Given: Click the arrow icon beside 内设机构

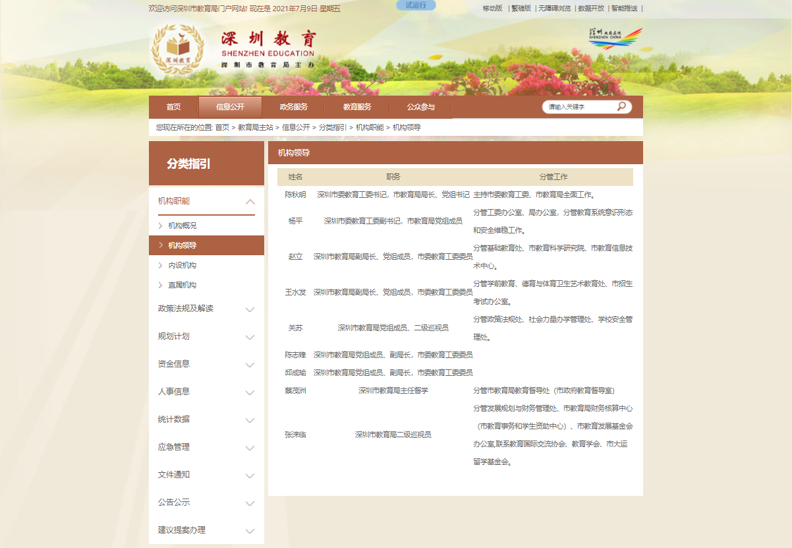Looking at the screenshot, I should coord(160,265).
